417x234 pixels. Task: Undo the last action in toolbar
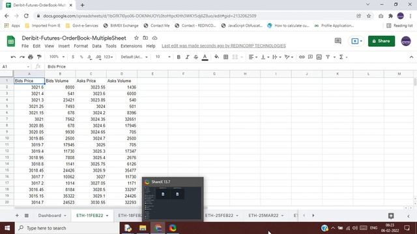pos(13,57)
